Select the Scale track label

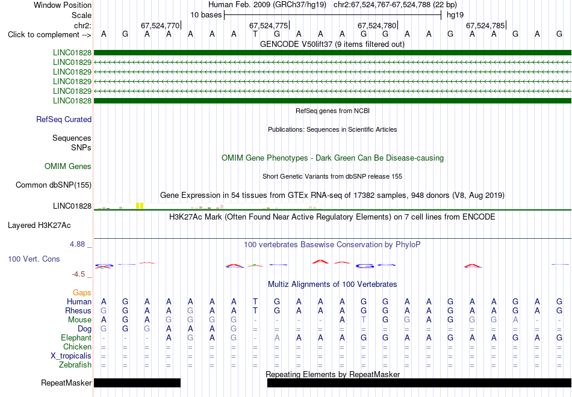pyautogui.click(x=81, y=15)
